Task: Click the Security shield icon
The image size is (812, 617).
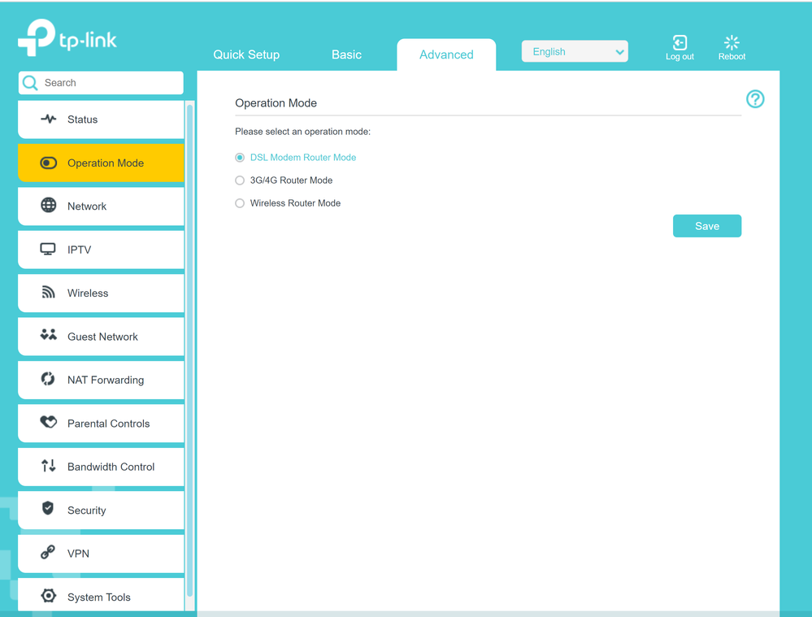Action: [x=49, y=510]
